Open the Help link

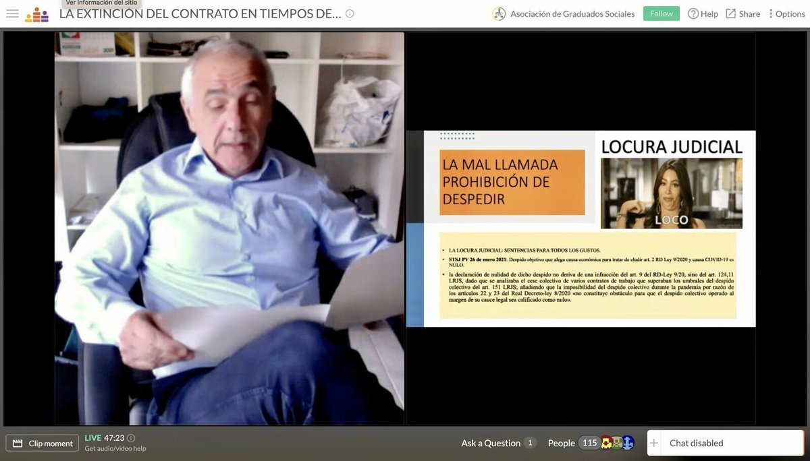pos(709,13)
